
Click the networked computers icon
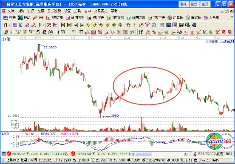tap(194, 25)
